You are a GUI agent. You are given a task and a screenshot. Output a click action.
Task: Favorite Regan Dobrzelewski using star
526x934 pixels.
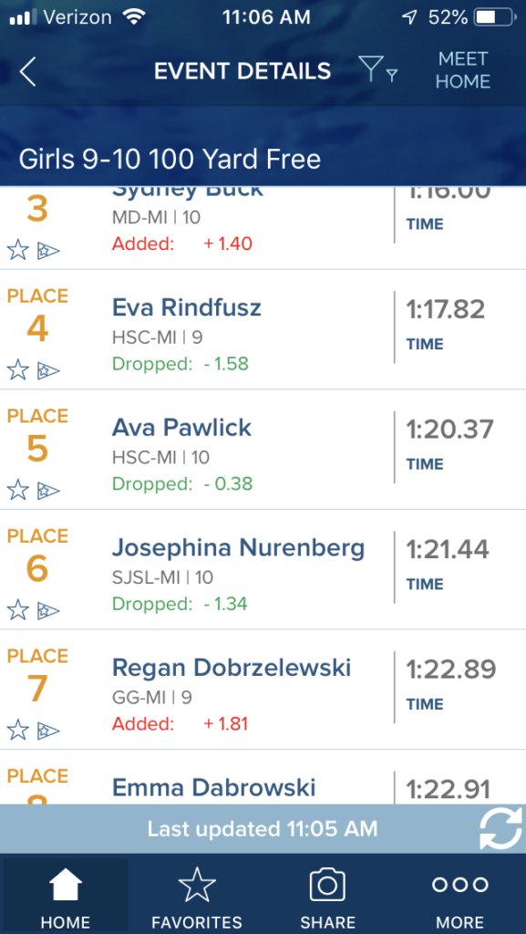(18, 731)
